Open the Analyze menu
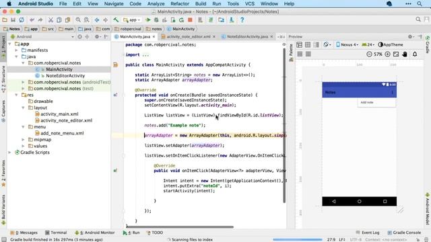431x242 pixels. (156, 4)
